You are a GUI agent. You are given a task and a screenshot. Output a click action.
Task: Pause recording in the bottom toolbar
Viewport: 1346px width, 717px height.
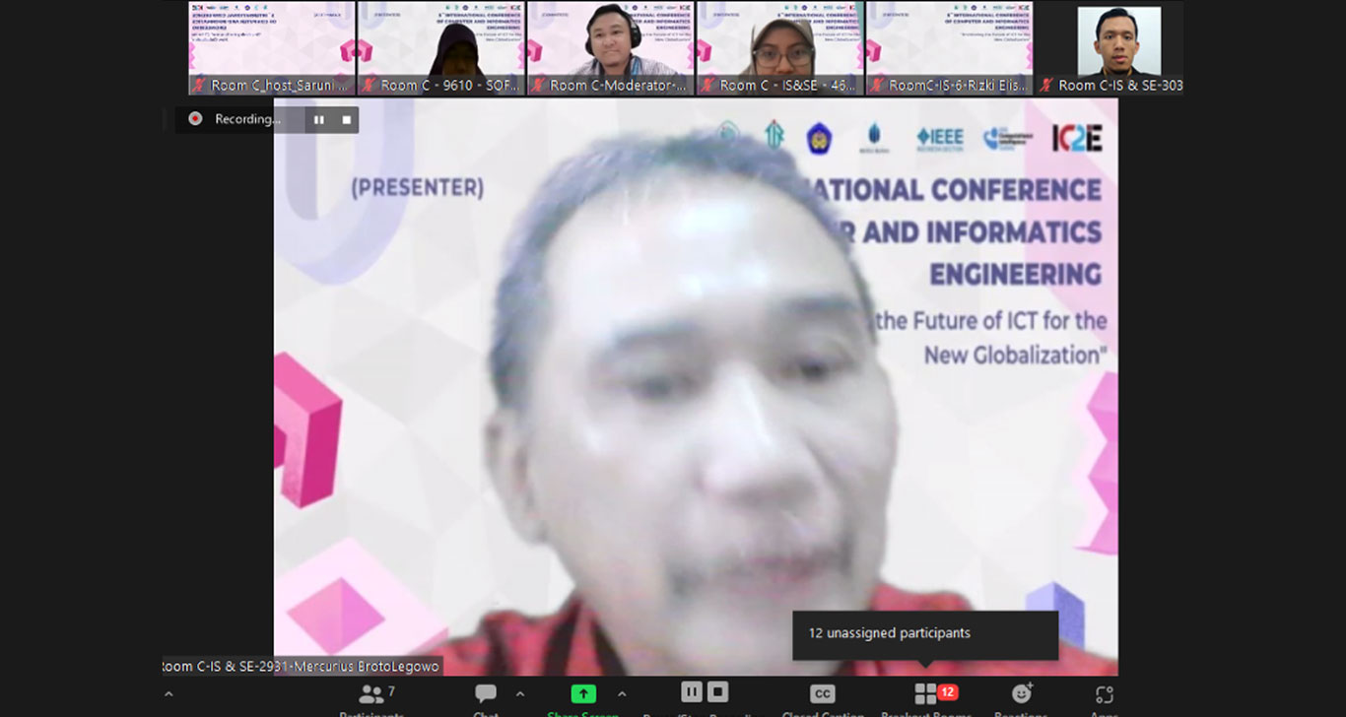click(692, 692)
